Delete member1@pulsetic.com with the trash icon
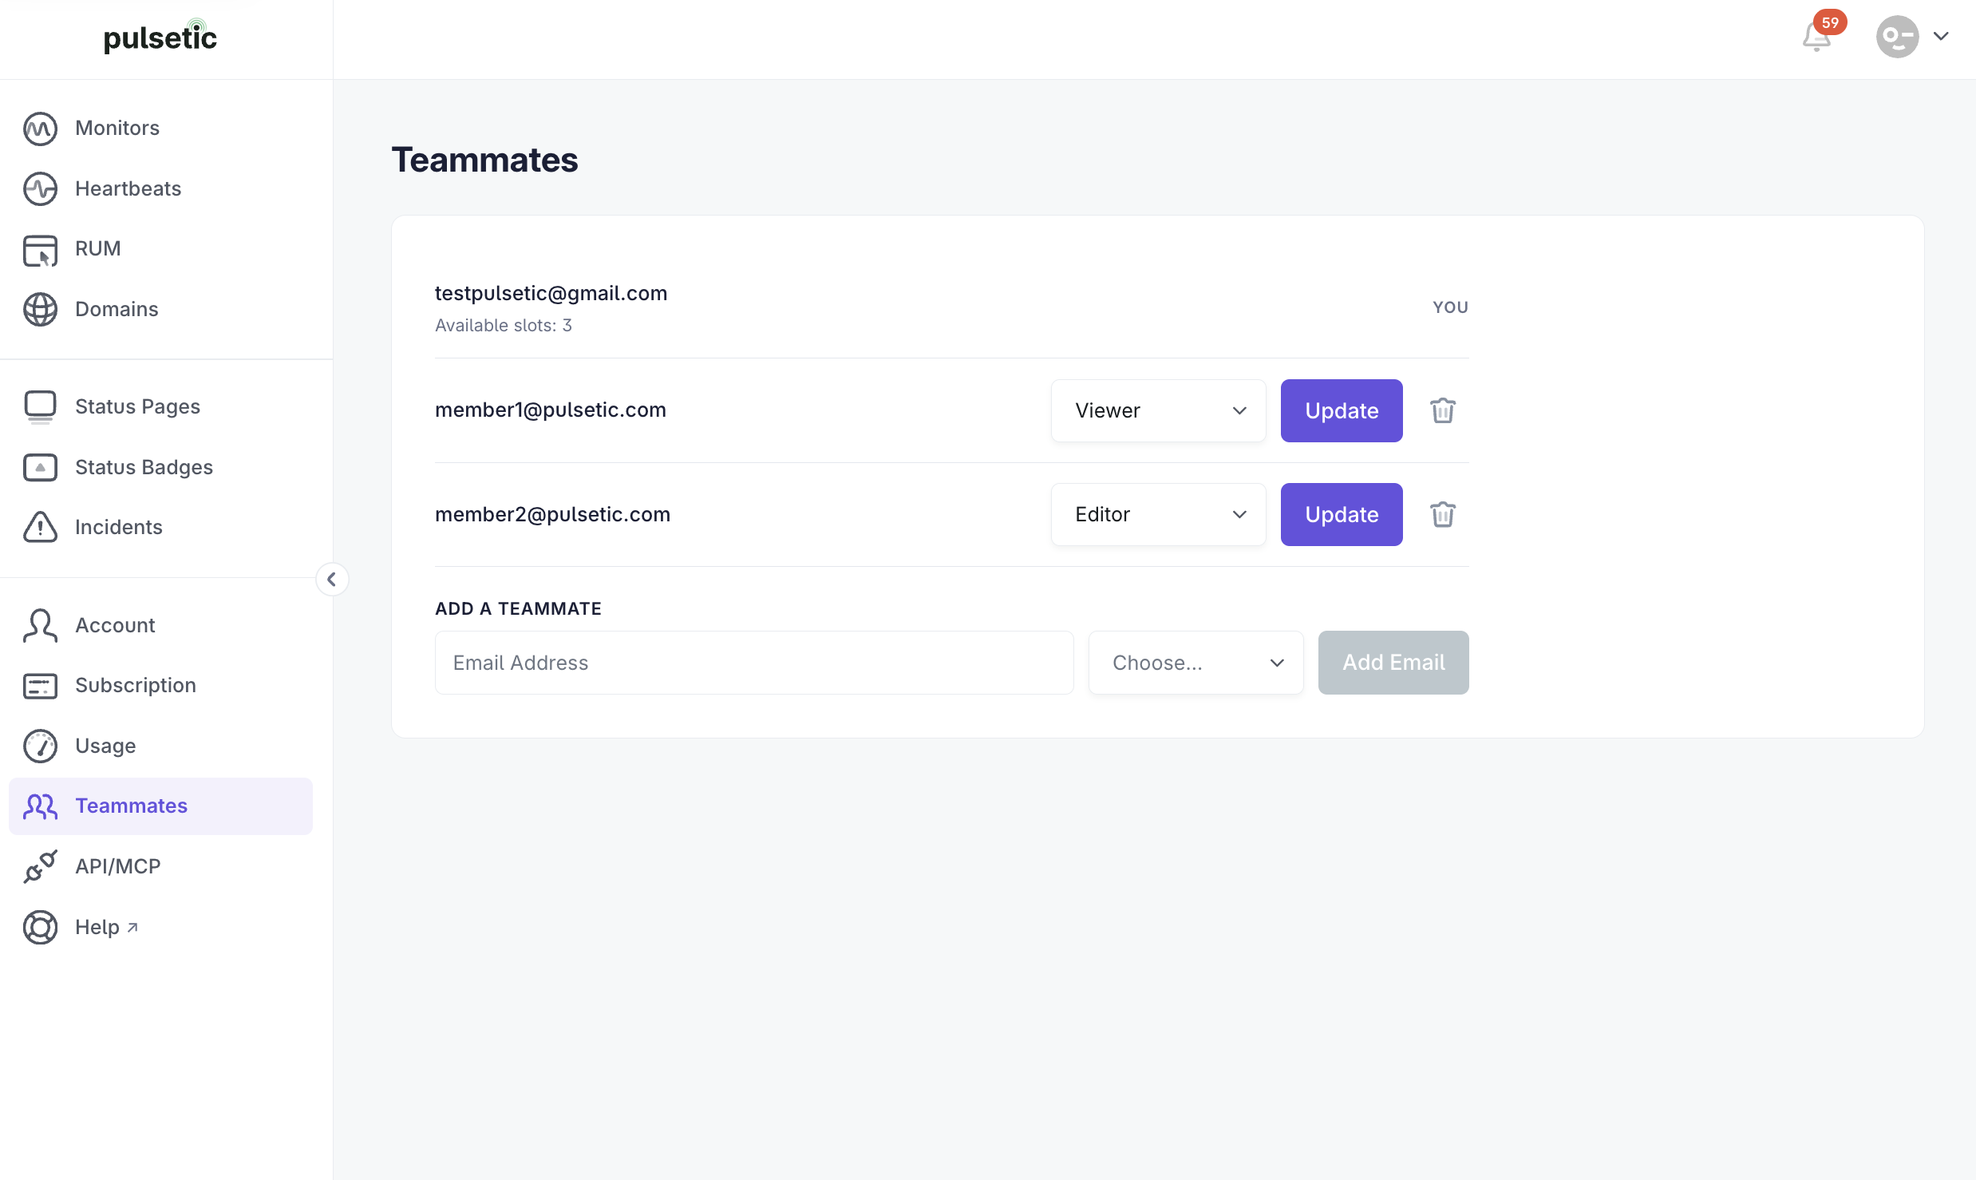 coord(1442,410)
